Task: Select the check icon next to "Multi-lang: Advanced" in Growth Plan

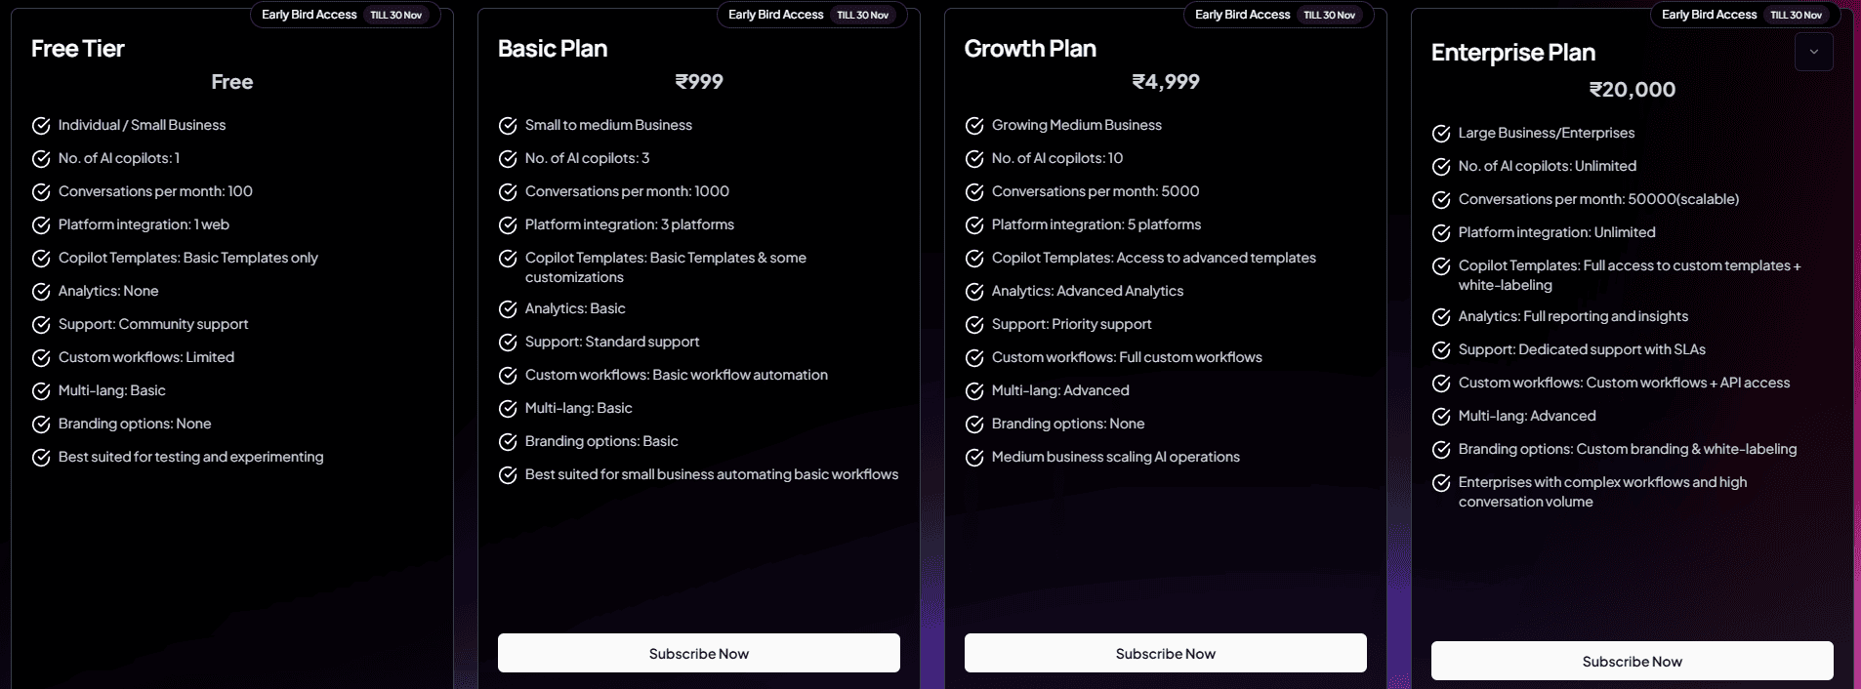Action: [x=973, y=391]
